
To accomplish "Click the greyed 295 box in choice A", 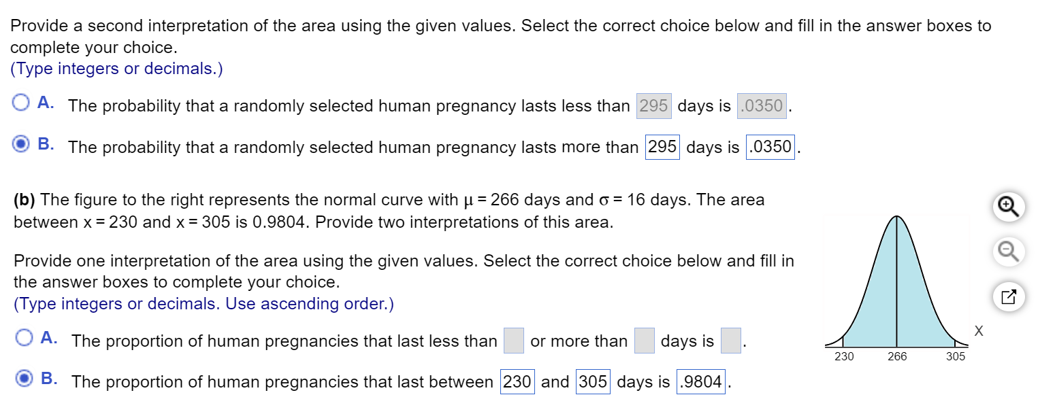I will [x=653, y=105].
